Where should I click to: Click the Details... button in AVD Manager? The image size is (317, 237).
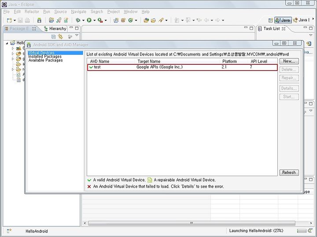pyautogui.click(x=289, y=89)
